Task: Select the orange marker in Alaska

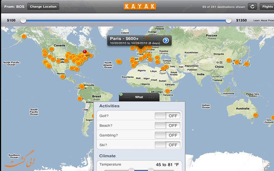Action: click(x=24, y=36)
